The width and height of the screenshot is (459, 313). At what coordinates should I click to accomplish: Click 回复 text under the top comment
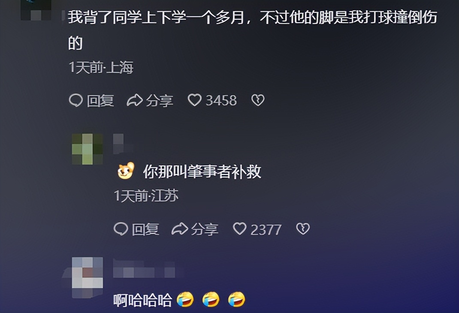click(100, 101)
